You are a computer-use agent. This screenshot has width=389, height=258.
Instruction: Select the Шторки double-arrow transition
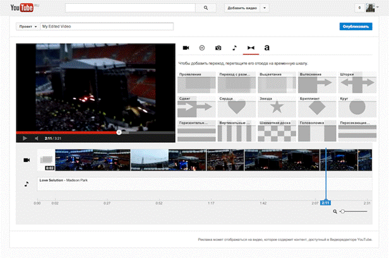click(x=357, y=83)
